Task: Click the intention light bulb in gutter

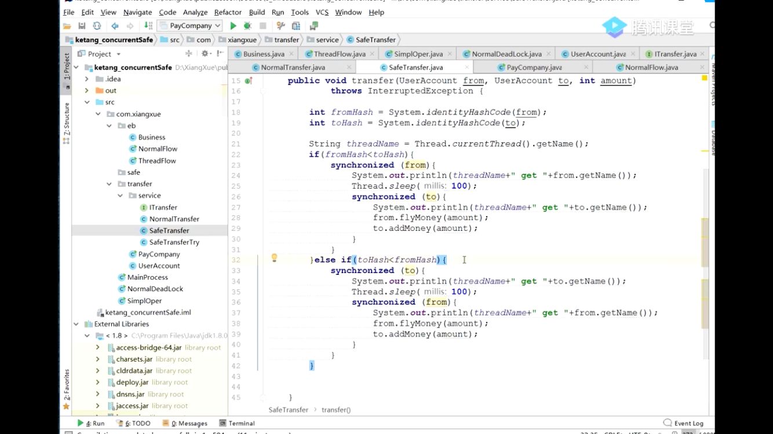Action: click(x=275, y=258)
